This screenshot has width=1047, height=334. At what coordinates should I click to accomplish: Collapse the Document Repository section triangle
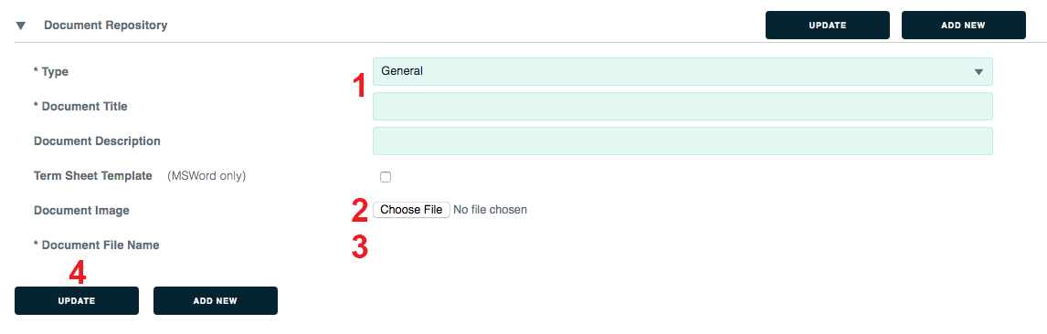[x=21, y=26]
